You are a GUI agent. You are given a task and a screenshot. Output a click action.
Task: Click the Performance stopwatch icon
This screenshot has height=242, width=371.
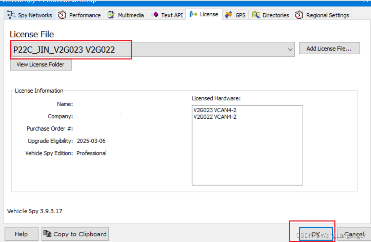coord(62,15)
